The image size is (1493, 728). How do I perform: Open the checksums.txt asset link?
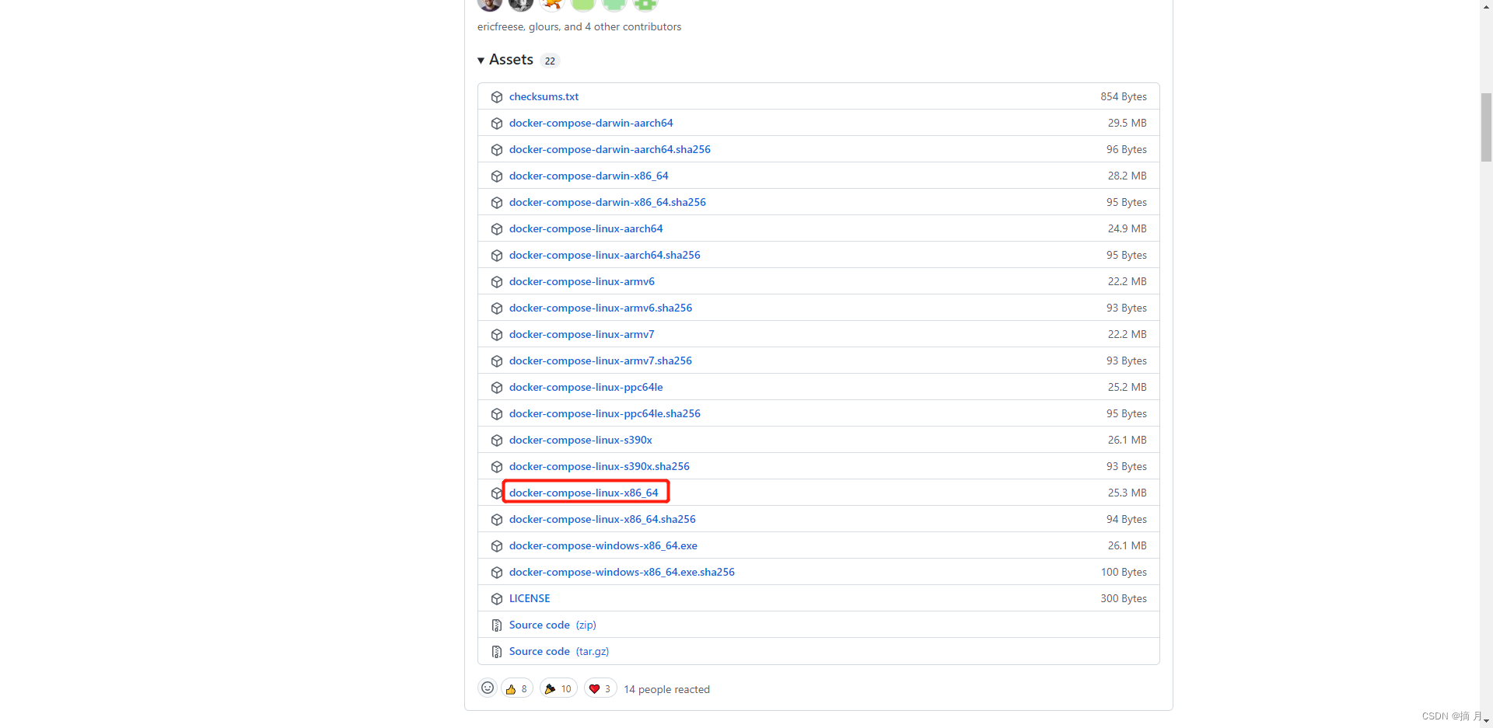pos(544,96)
